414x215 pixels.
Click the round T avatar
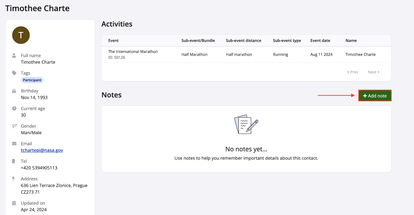click(21, 35)
